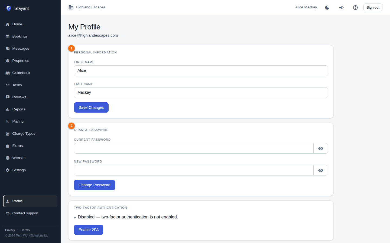Viewport: 390px width, 243px height.
Task: Click the Pricing pound sign icon
Action: point(8,122)
